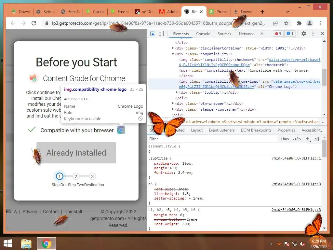
Task: Select step 1 circle in stepper
Action: [x=60, y=176]
